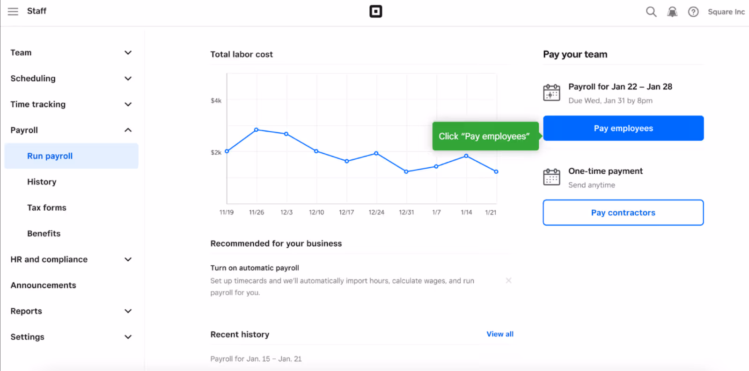Open Payroll for Jan. 15 – Jan. 21 entry
This screenshot has height=371, width=749.
click(256, 359)
